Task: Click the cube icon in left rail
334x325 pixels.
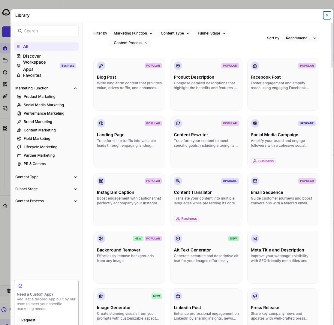Action: coord(5,72)
